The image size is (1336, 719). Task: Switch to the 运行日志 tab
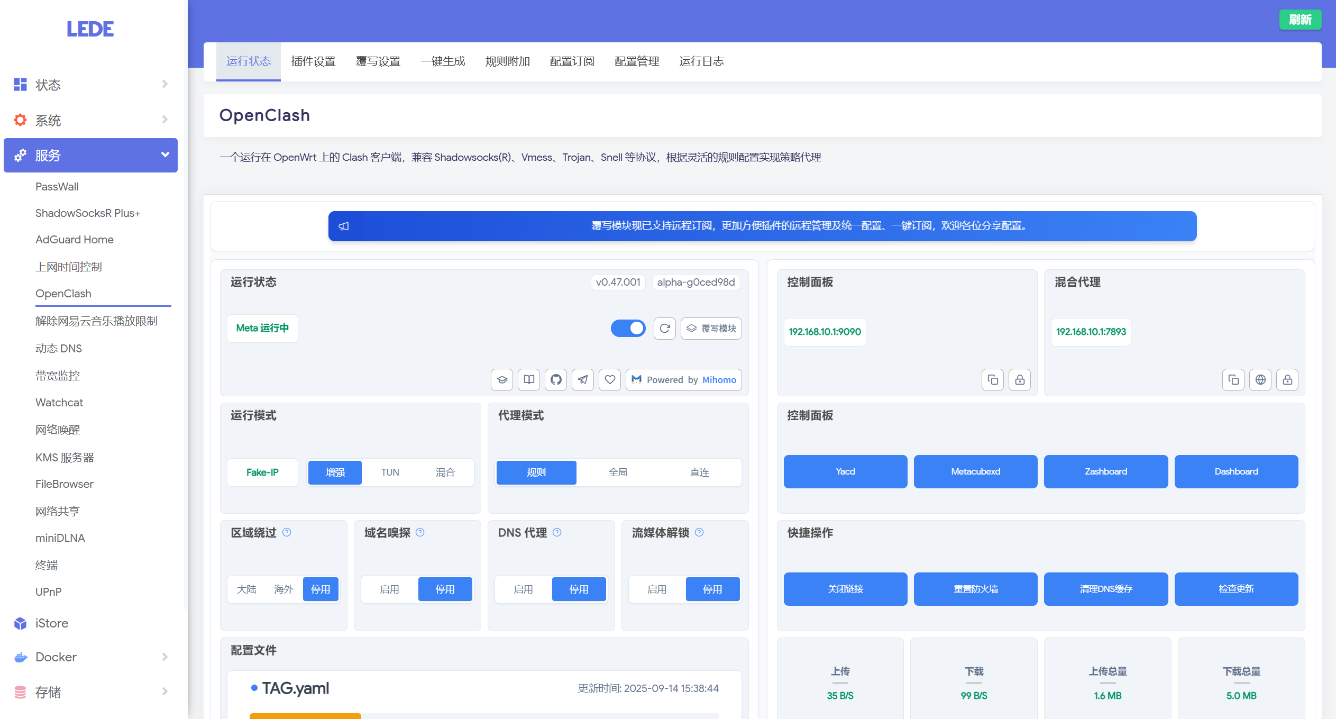(x=702, y=61)
